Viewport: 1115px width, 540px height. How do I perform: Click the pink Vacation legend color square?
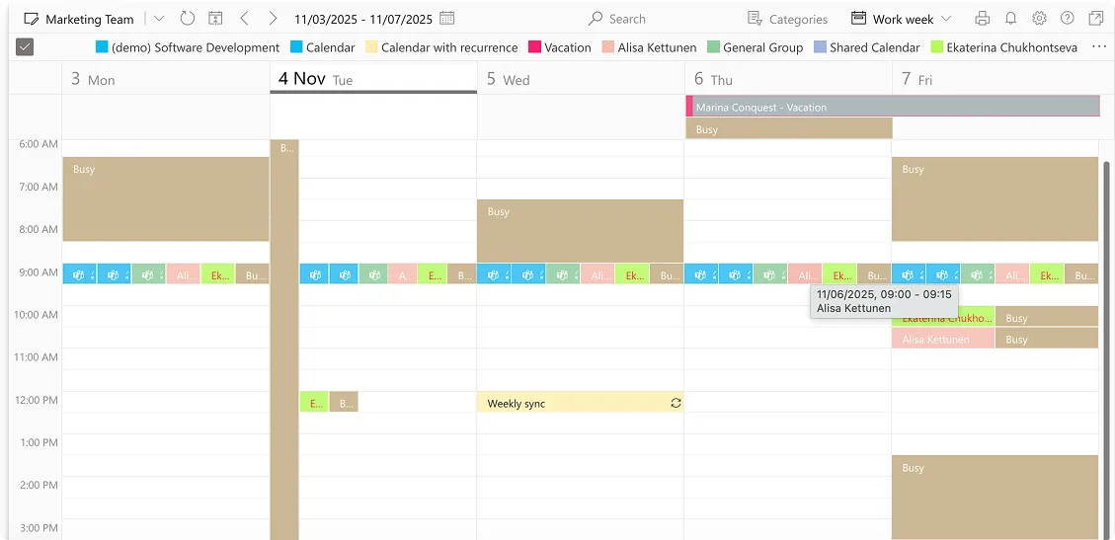[x=534, y=47]
